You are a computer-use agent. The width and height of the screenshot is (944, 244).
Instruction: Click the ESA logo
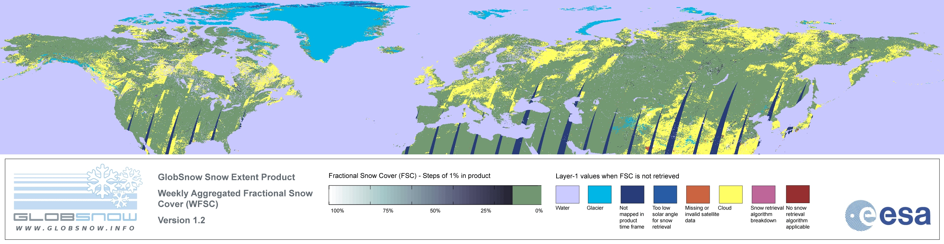tap(888, 215)
